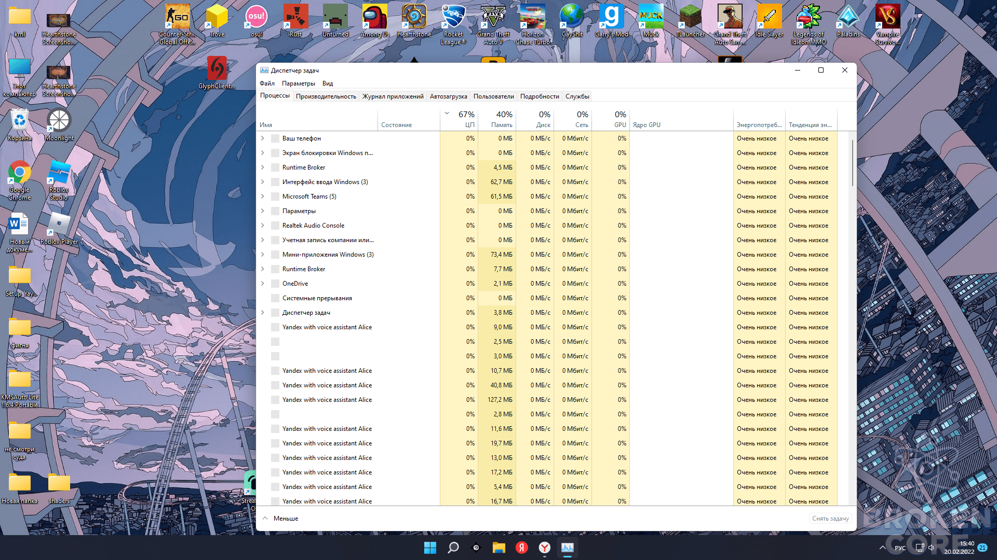Sort by Сеть column header

(573, 120)
